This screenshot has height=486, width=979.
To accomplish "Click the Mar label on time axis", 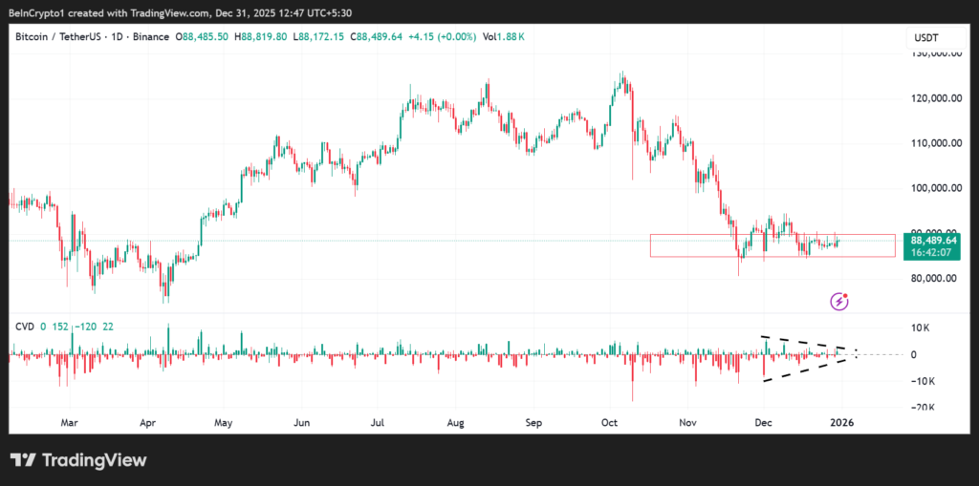I will click(67, 421).
